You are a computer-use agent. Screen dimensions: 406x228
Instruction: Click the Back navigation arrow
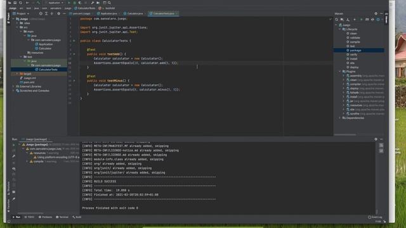(x=27, y=3)
